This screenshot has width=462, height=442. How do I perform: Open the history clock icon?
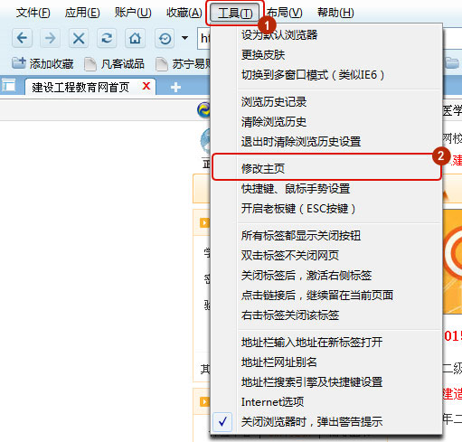pyautogui.click(x=165, y=38)
